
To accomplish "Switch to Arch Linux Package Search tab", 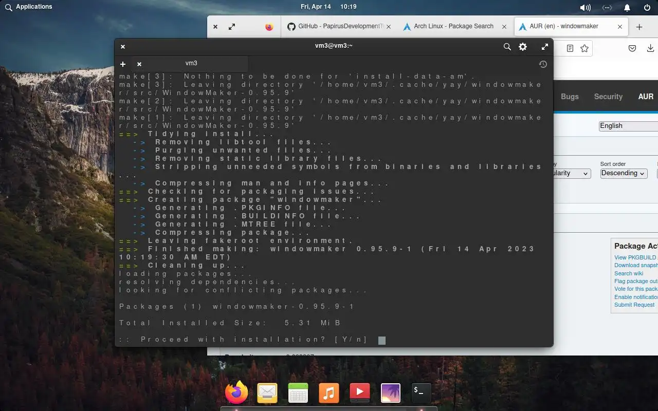I will (x=455, y=27).
